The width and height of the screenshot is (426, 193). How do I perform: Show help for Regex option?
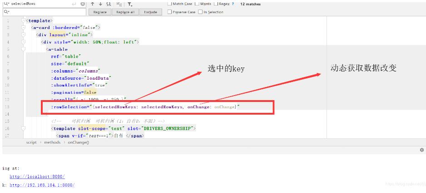point(233,4)
